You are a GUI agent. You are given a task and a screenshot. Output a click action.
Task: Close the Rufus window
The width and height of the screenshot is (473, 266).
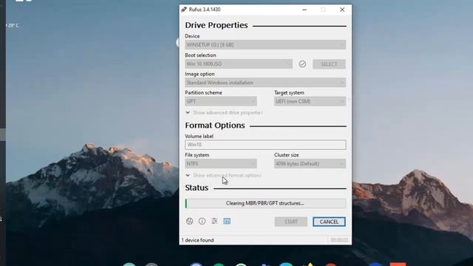point(342,10)
